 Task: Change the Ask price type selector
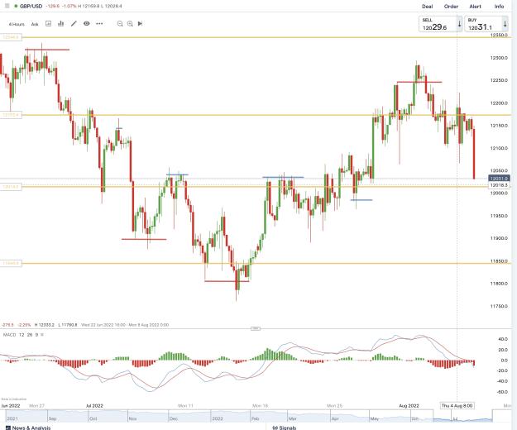click(35, 24)
